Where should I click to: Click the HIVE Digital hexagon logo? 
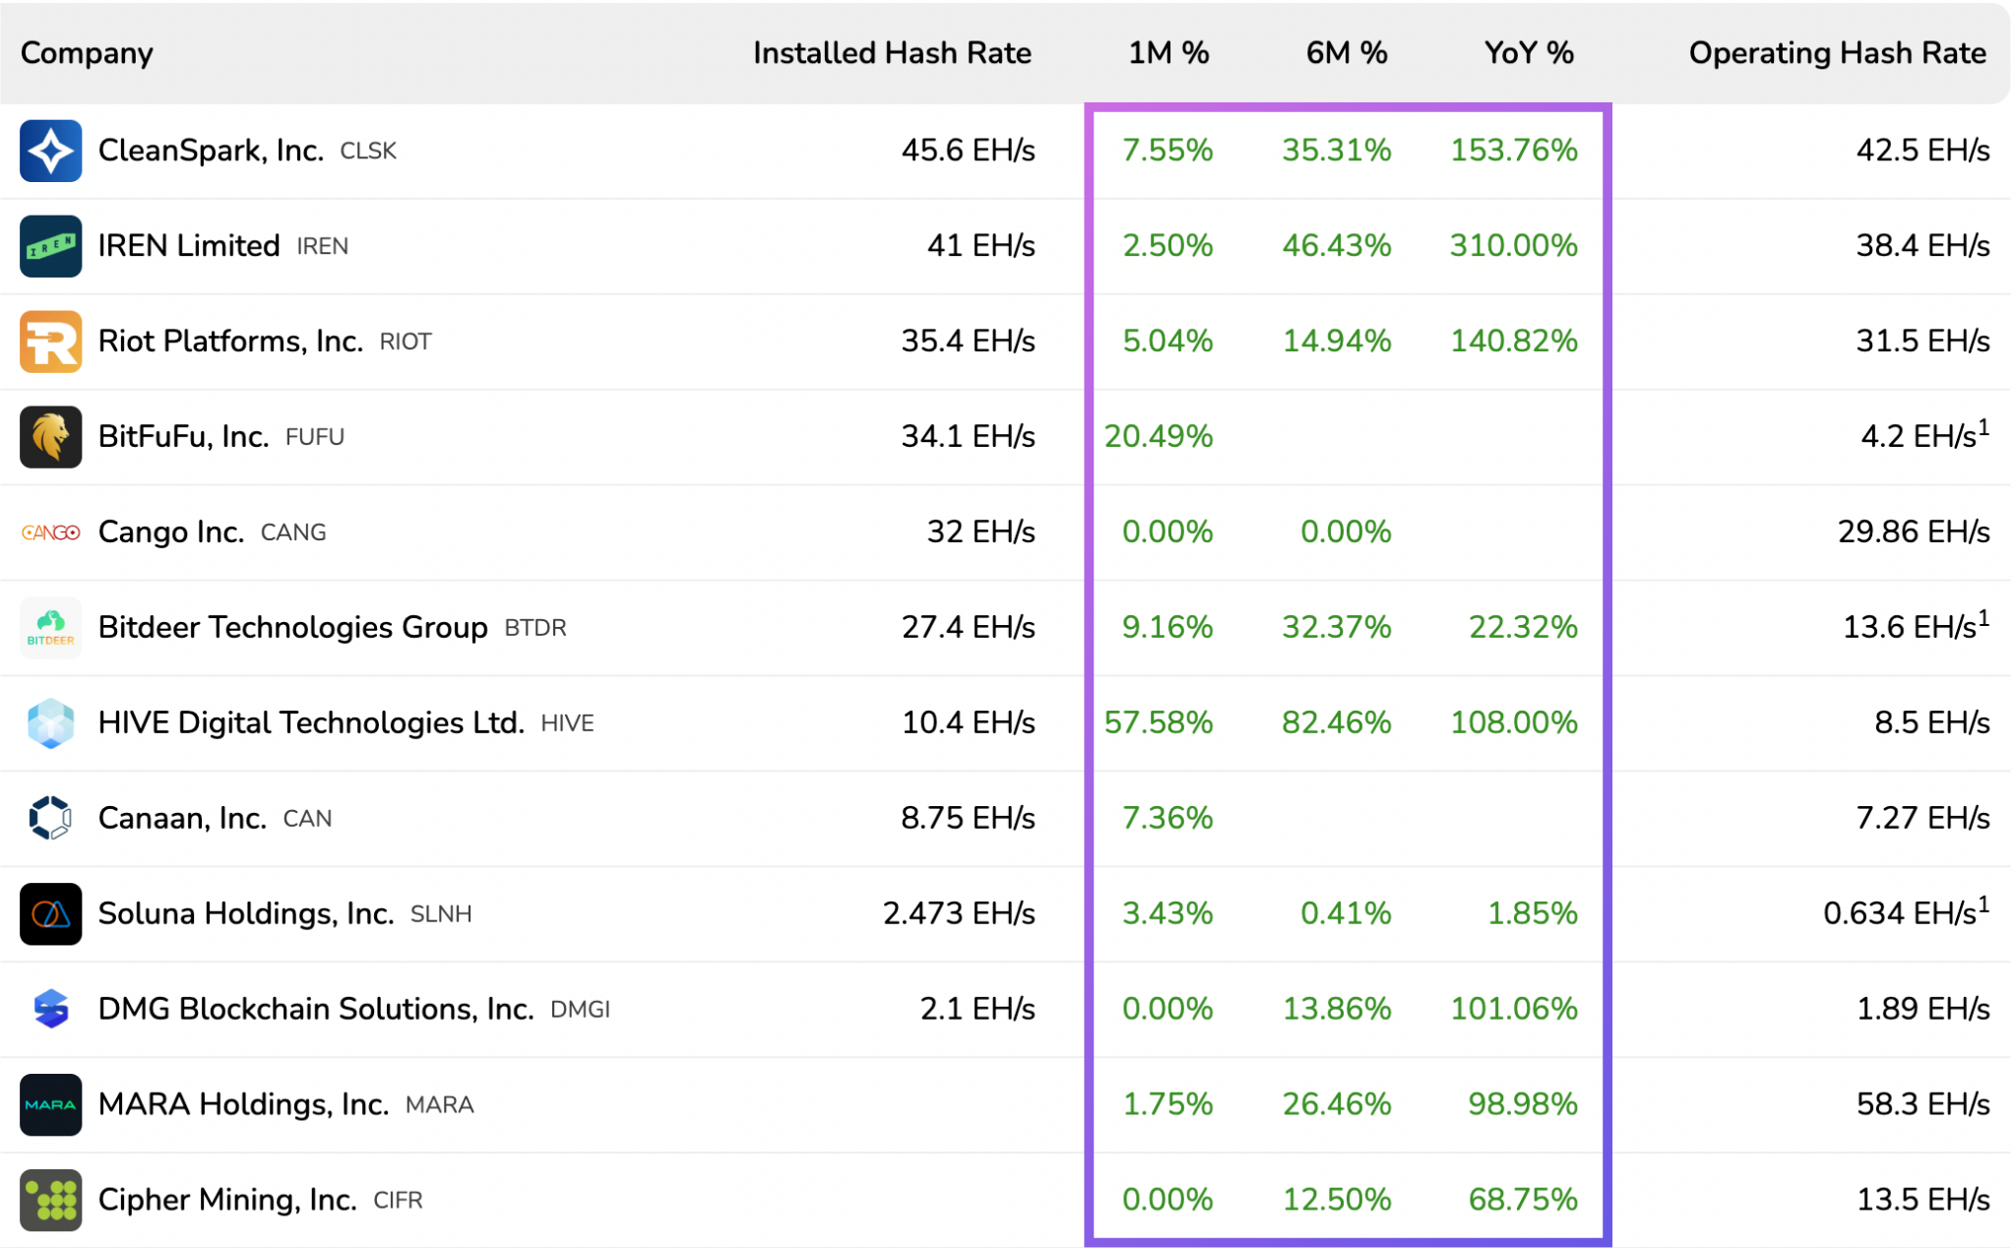point(50,722)
